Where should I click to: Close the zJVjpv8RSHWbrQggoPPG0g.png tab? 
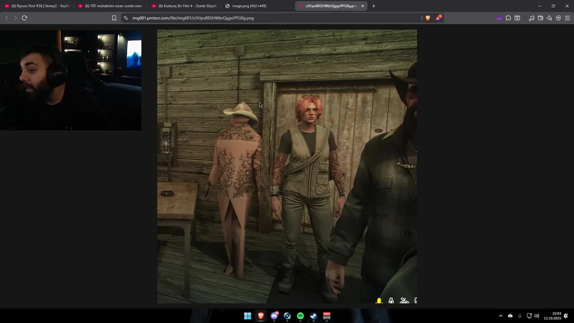click(362, 6)
